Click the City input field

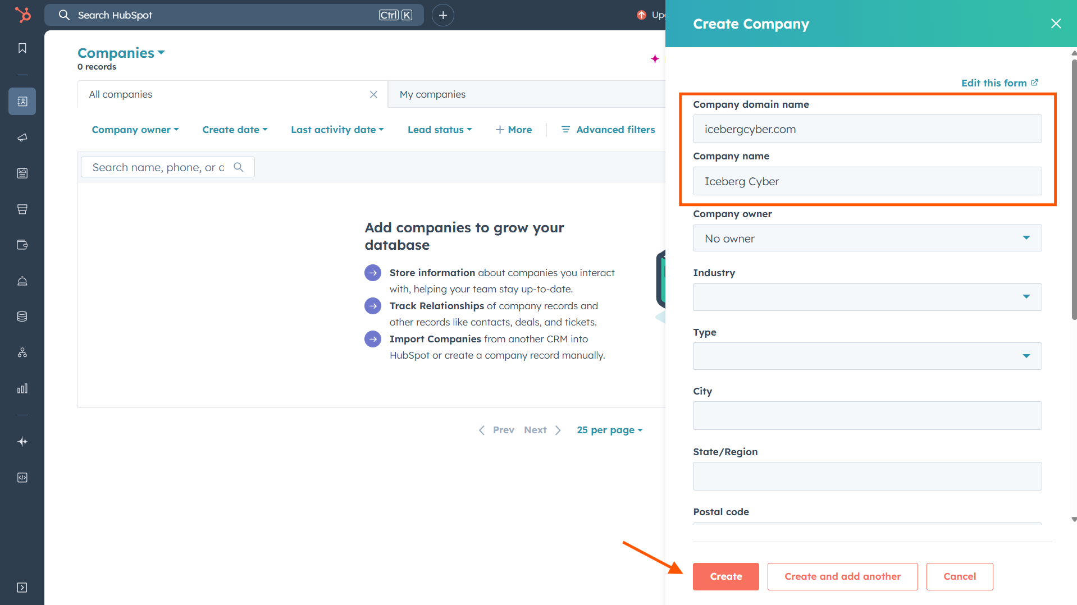point(867,416)
